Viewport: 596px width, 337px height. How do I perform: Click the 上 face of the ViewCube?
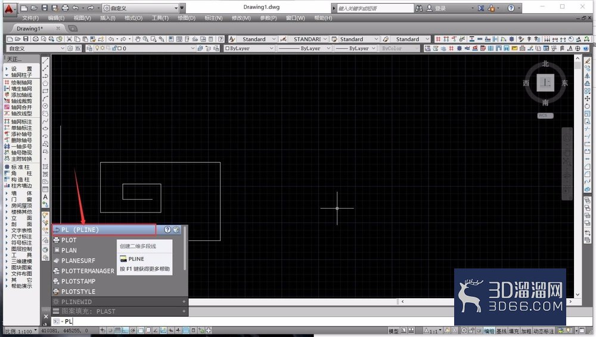point(545,82)
